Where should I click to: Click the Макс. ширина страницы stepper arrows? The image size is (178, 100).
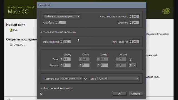pos(130,16)
